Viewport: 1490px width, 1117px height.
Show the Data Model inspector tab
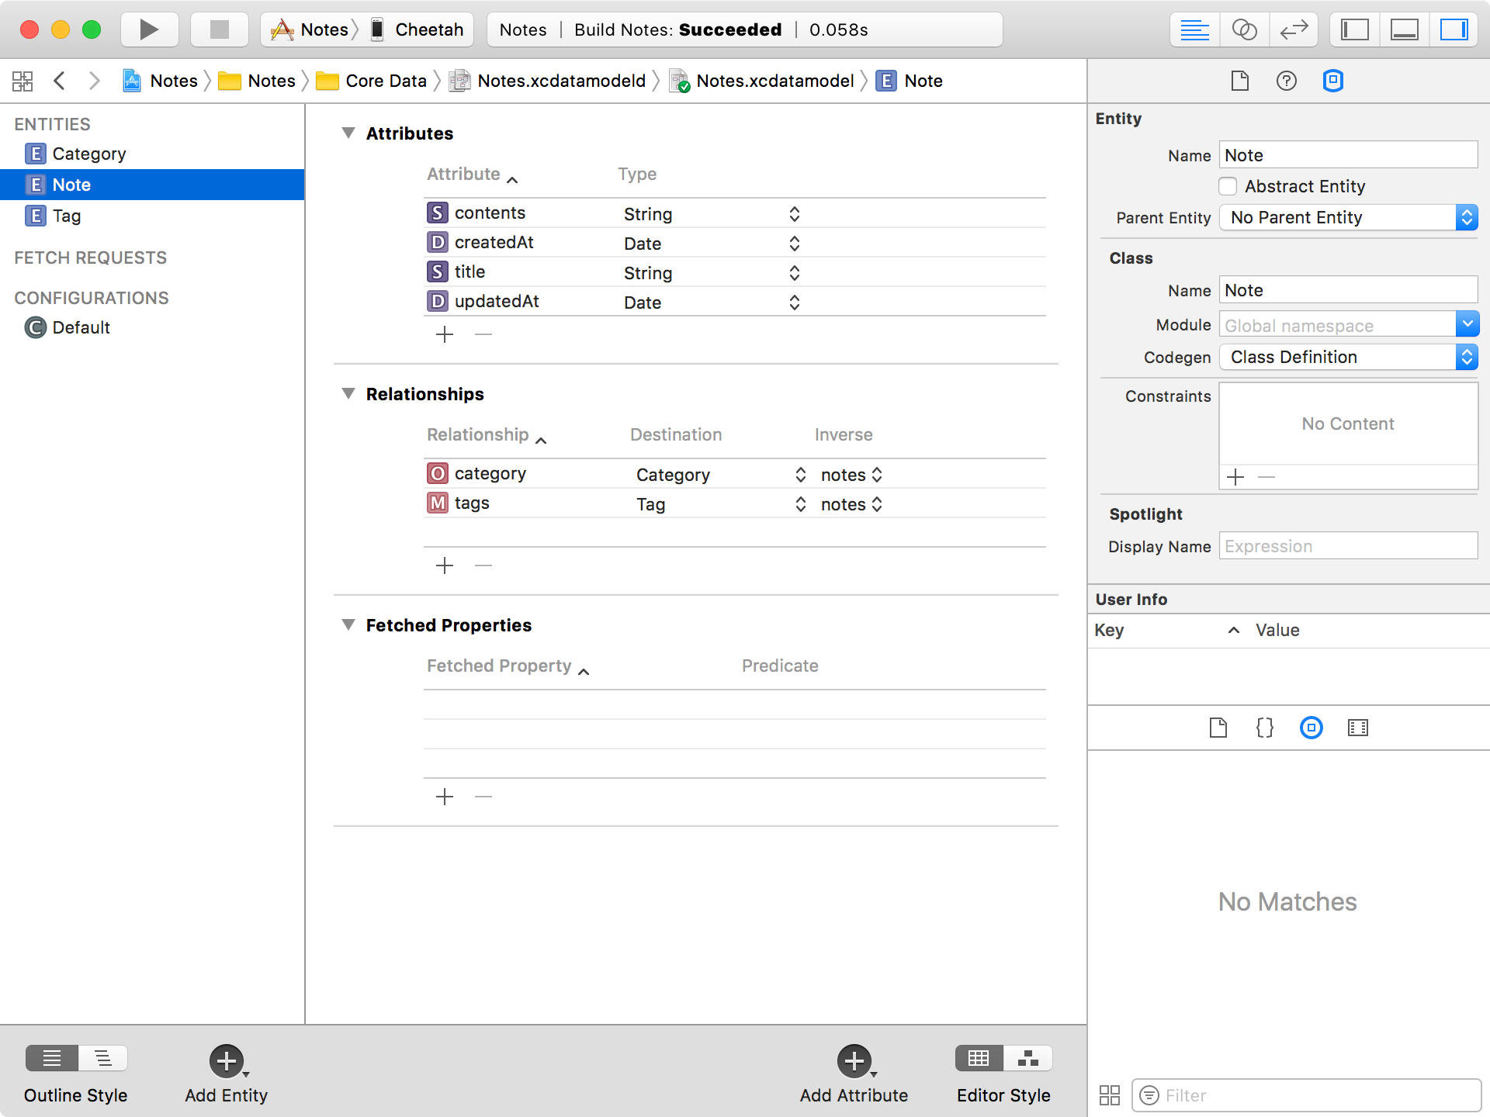click(x=1332, y=81)
